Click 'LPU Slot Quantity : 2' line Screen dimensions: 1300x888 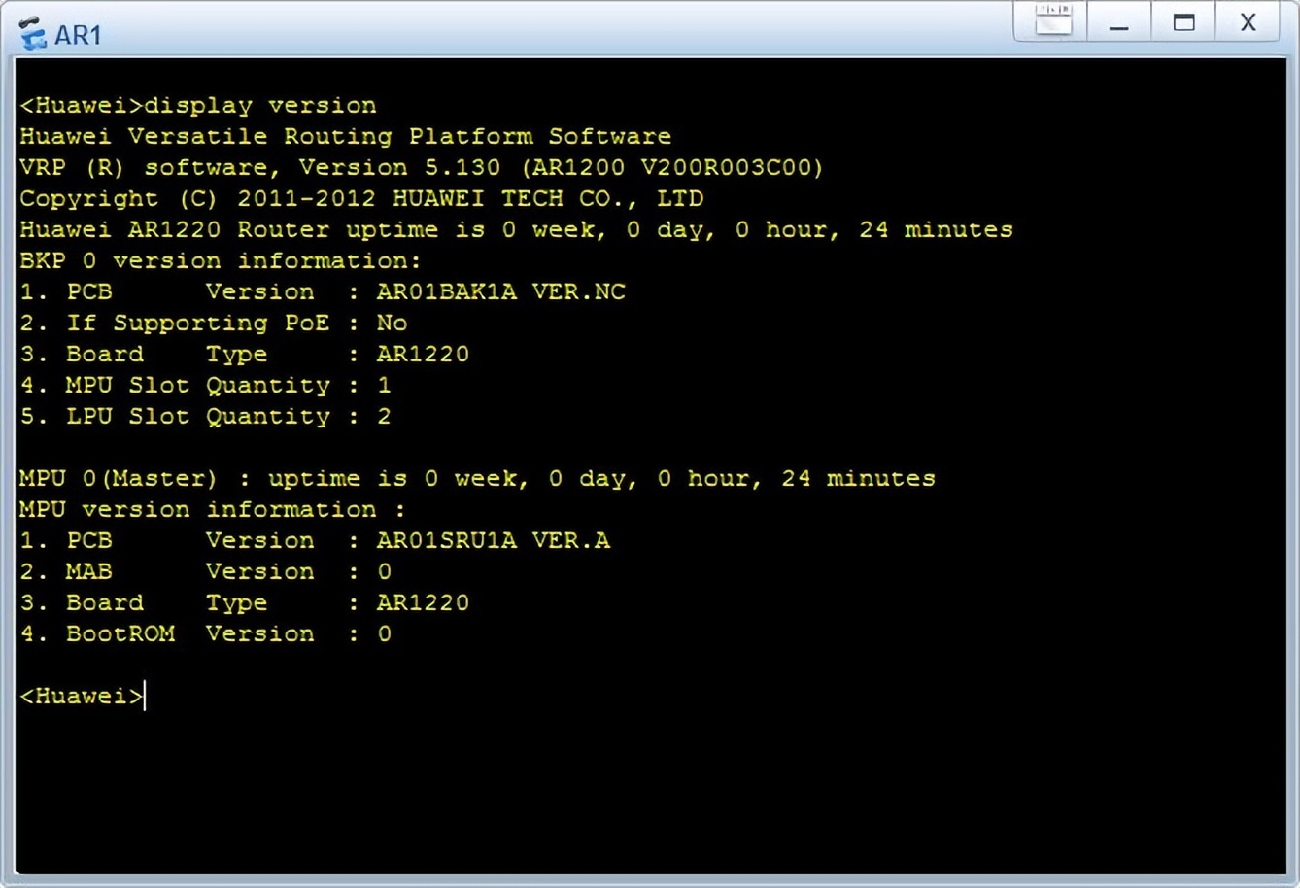(205, 416)
